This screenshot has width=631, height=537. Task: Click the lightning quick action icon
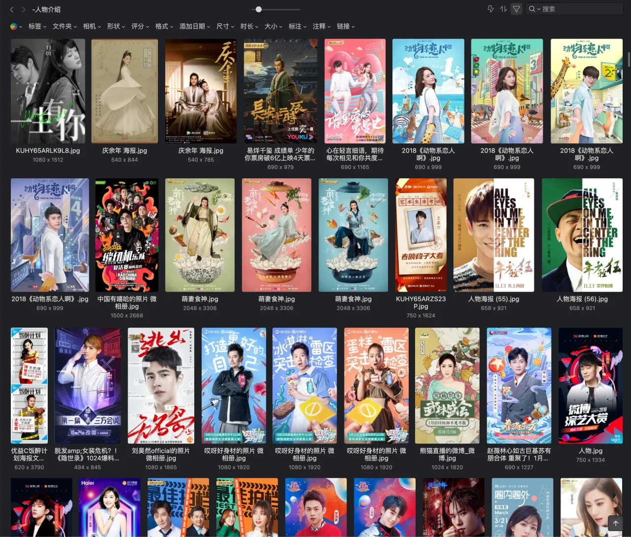click(x=491, y=9)
